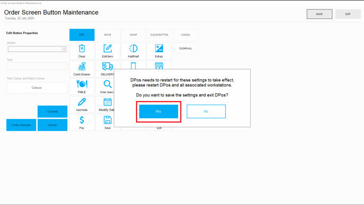Click the Extras plus-minus icon
This screenshot has height=205, width=364.
tap(159, 49)
